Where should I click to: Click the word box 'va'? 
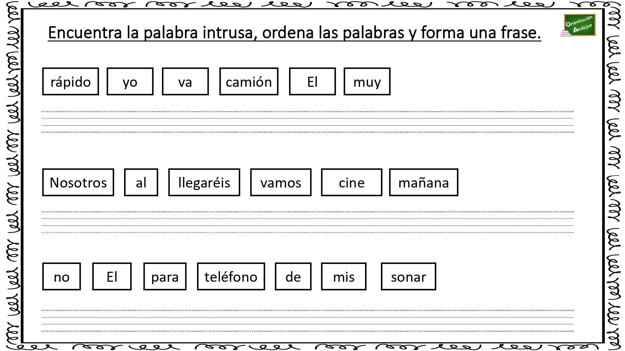pos(185,81)
